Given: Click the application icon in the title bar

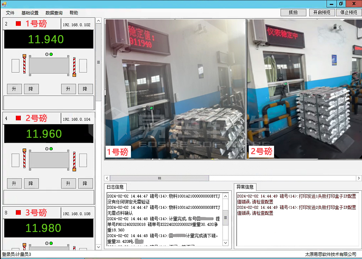Looking at the screenshot, I should point(4,3).
